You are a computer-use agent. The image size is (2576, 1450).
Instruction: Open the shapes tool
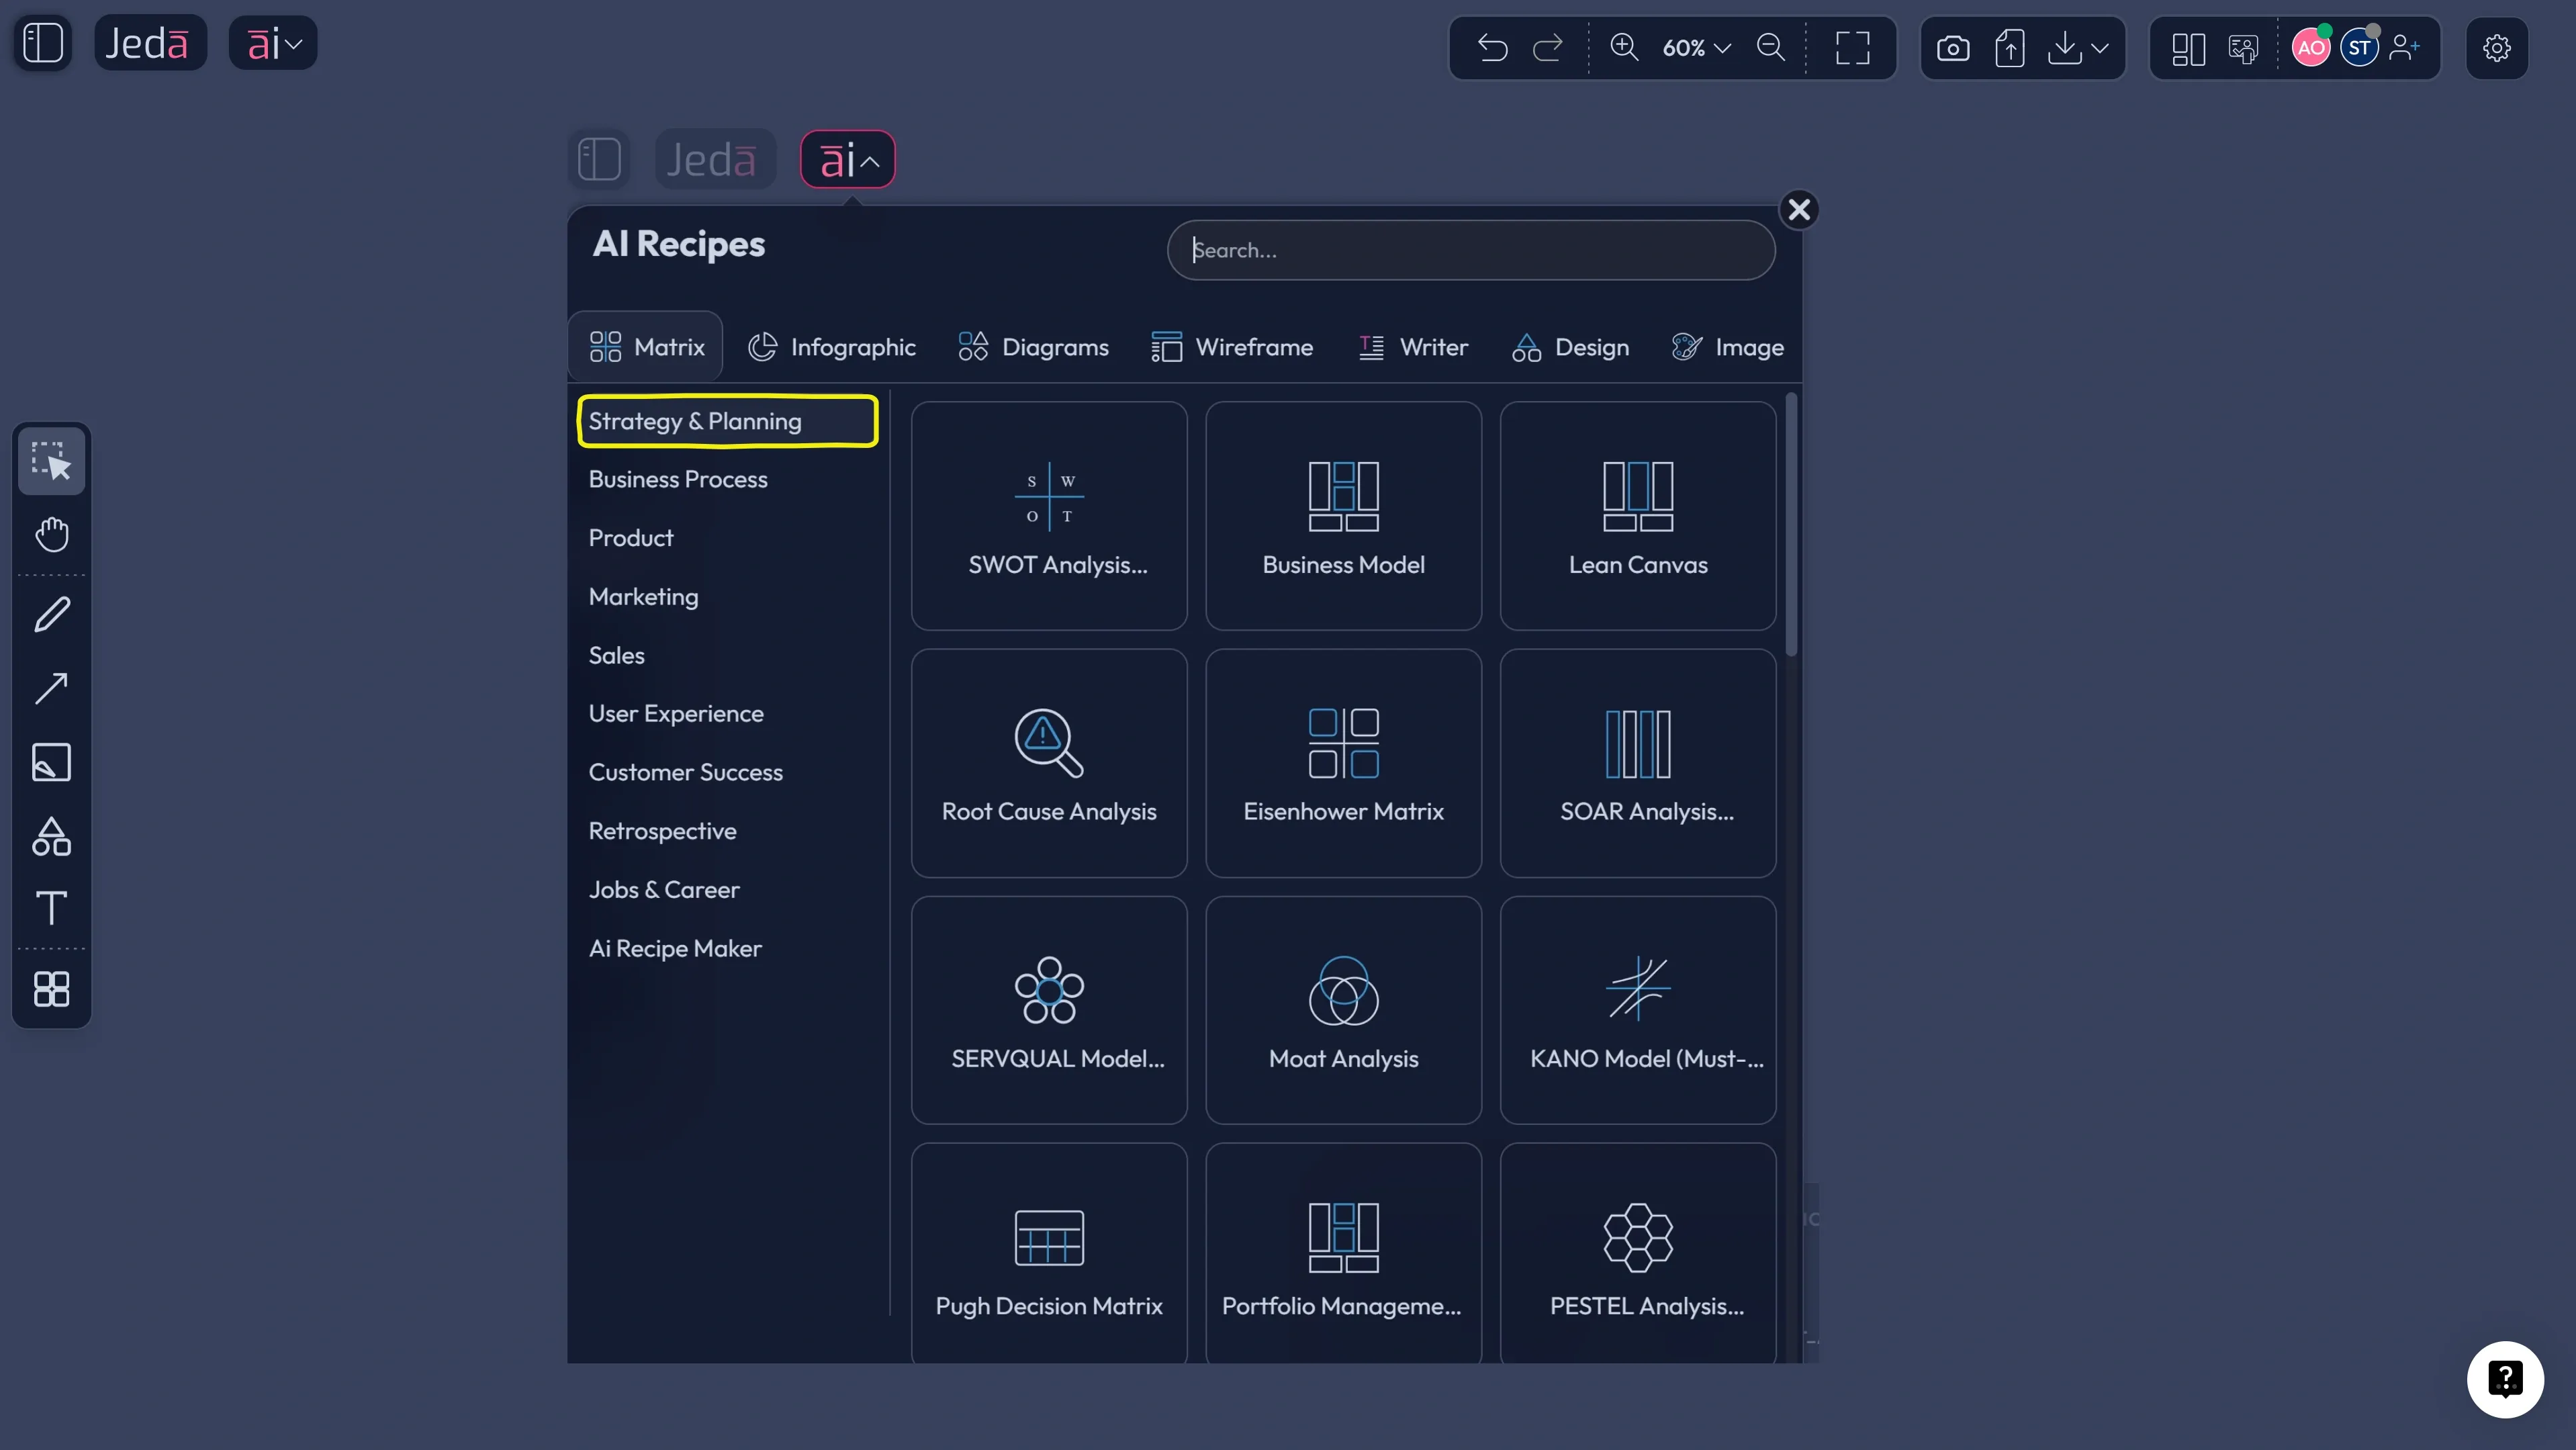pos(52,836)
